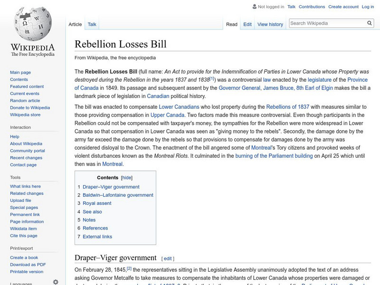Select the Article tab
380x285 pixels.
pos(76,24)
